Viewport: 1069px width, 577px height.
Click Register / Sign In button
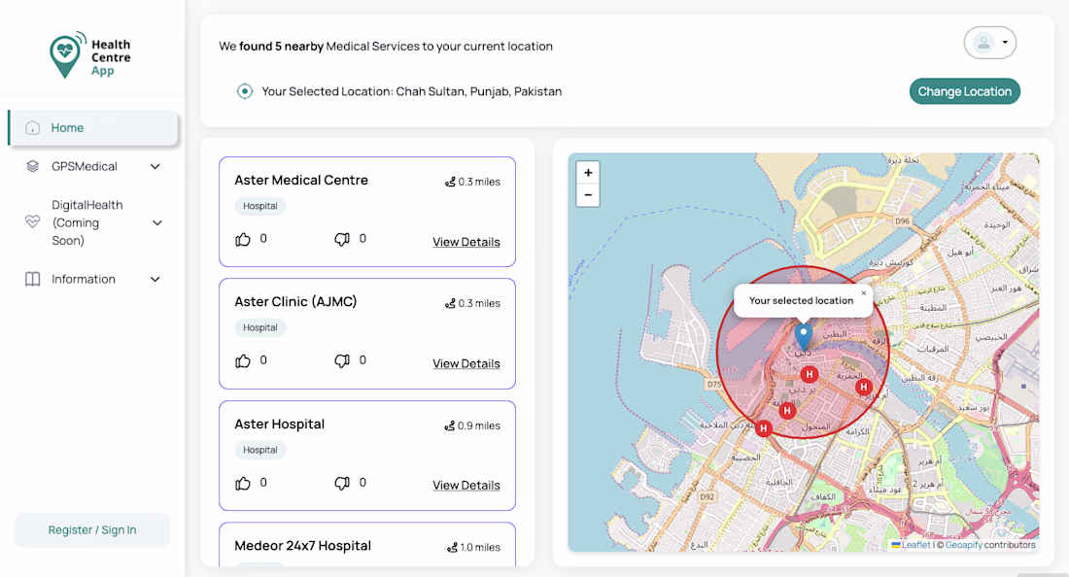[x=92, y=530]
